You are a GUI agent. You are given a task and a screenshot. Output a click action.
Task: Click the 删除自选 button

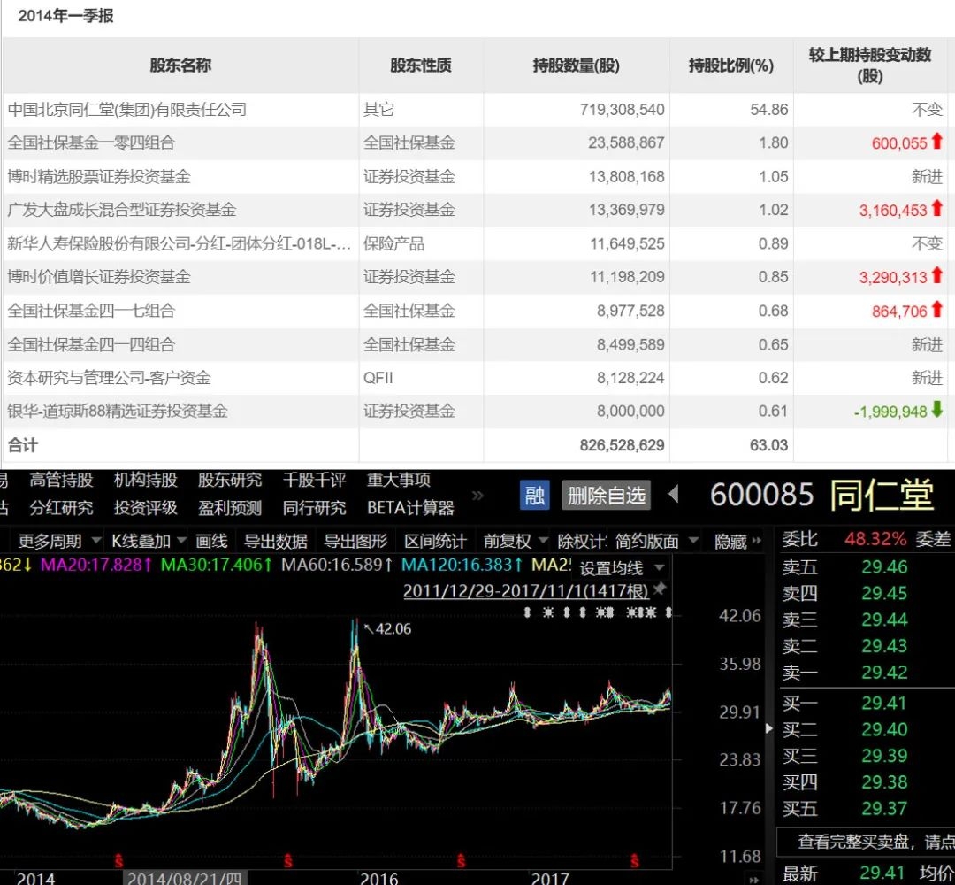click(606, 496)
